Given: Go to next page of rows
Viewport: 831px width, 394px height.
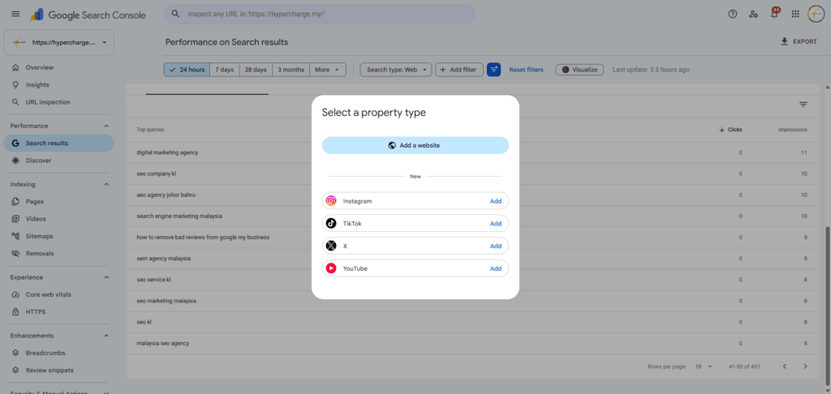Looking at the screenshot, I should (x=806, y=366).
